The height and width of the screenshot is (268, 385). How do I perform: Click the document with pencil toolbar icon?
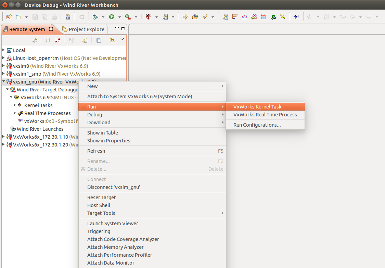pos(185,17)
